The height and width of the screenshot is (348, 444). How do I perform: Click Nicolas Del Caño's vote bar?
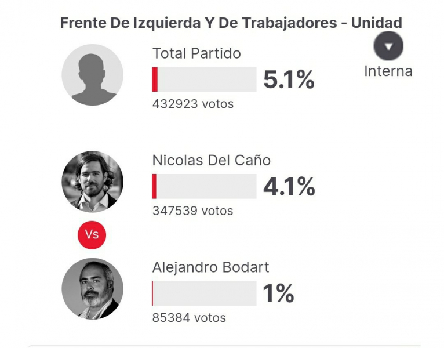204,186
